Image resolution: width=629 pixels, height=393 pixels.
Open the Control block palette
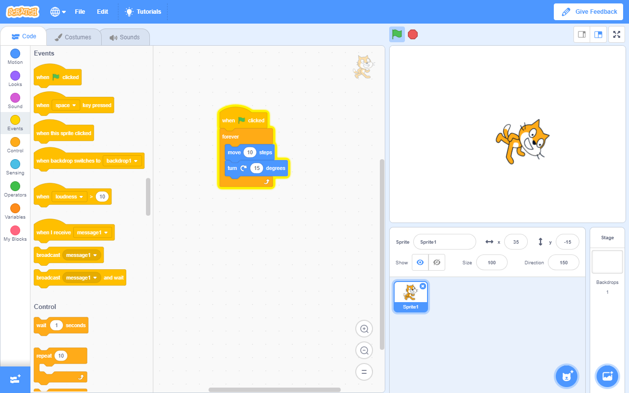point(15,146)
